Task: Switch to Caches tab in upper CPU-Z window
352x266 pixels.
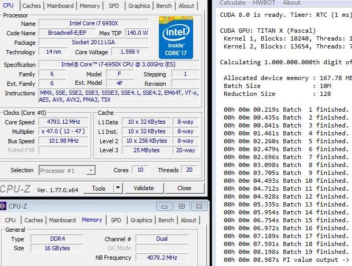Action: tap(32, 6)
